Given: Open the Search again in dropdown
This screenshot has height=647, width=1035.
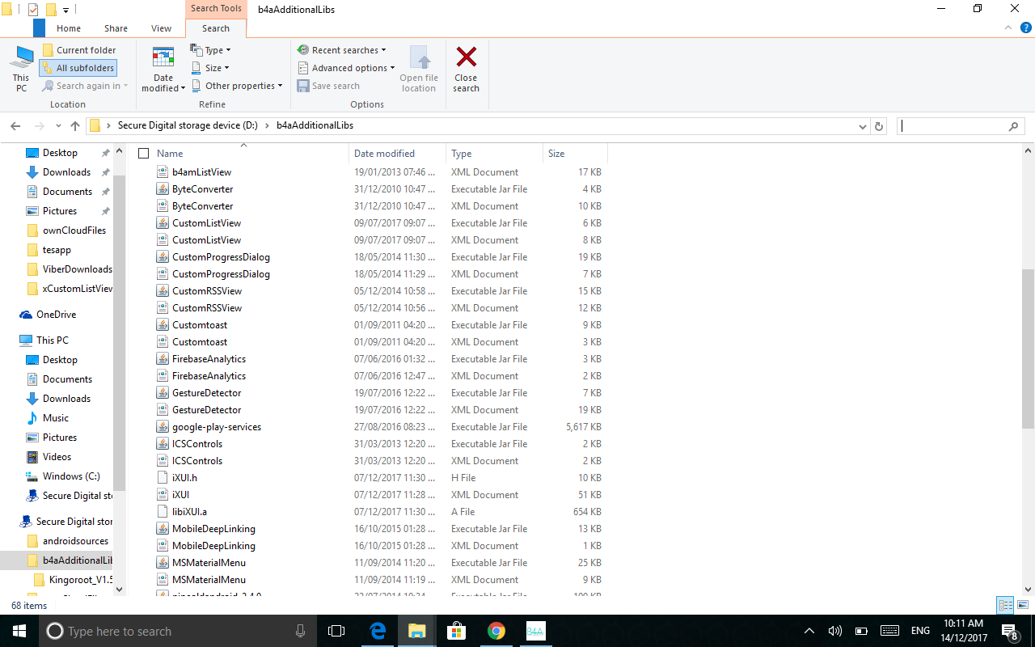Looking at the screenshot, I should coord(84,86).
